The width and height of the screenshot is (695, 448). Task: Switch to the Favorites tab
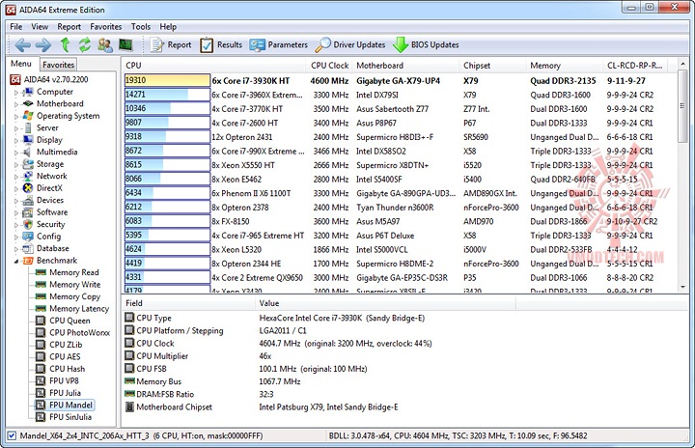tap(59, 65)
